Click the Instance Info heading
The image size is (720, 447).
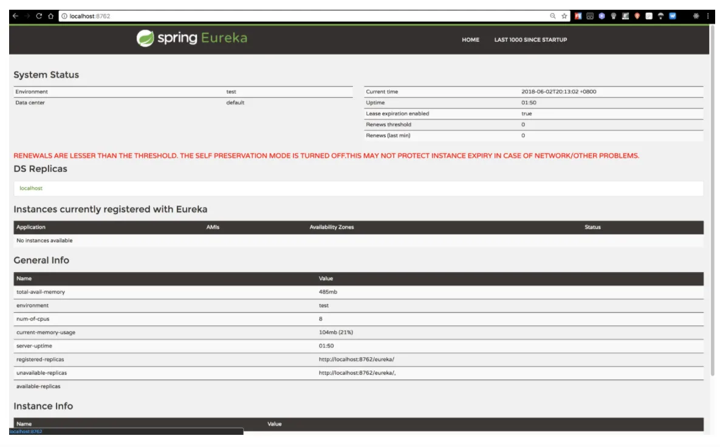click(43, 406)
